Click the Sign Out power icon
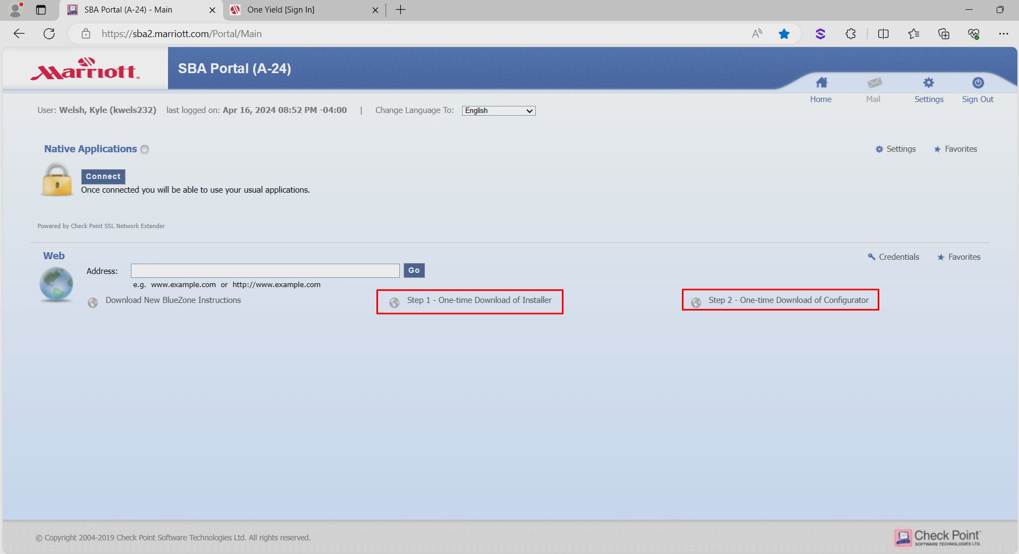1019x554 pixels. [978, 83]
